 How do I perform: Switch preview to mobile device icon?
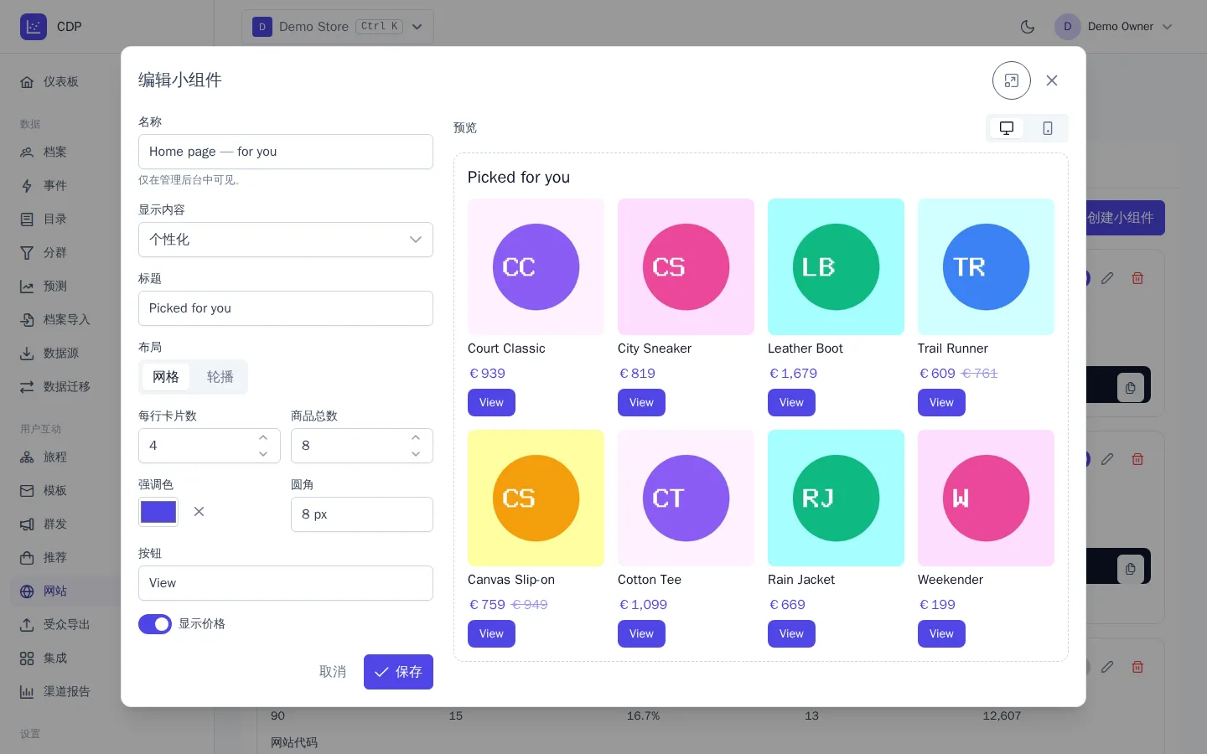(1048, 128)
